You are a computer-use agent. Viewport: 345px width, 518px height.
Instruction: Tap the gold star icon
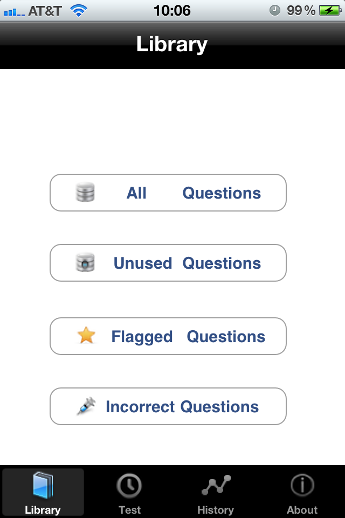point(86,336)
